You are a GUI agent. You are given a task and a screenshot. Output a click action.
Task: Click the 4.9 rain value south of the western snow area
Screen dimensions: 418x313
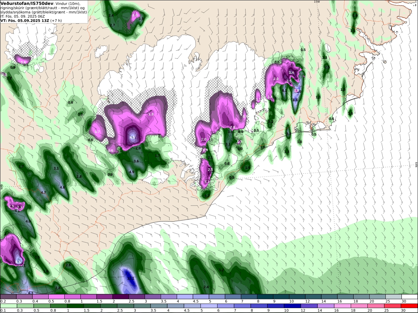(132, 172)
